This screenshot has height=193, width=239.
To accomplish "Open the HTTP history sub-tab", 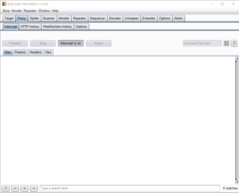I will [30, 27].
